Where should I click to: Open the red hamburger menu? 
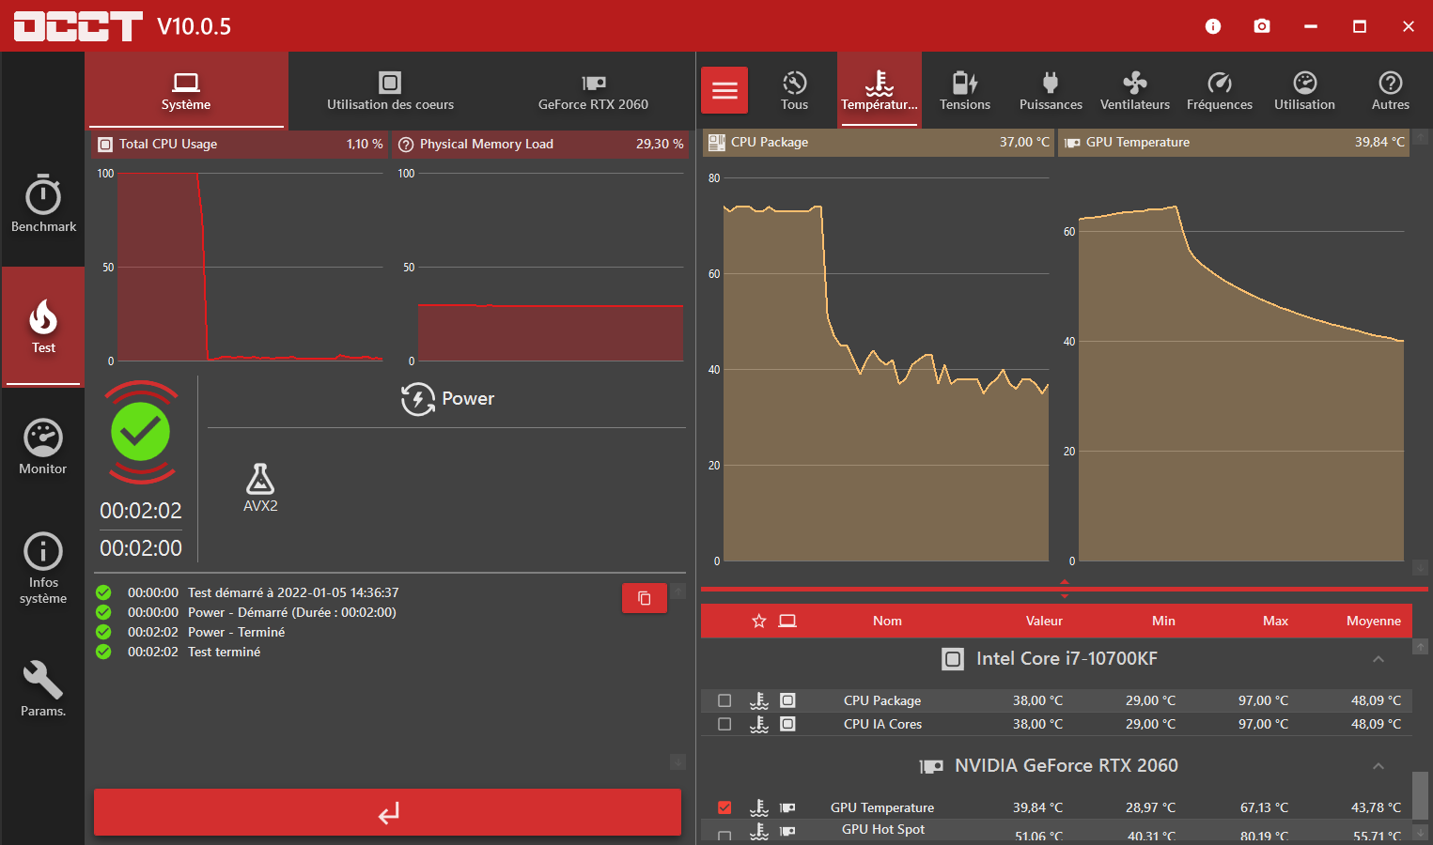[724, 90]
